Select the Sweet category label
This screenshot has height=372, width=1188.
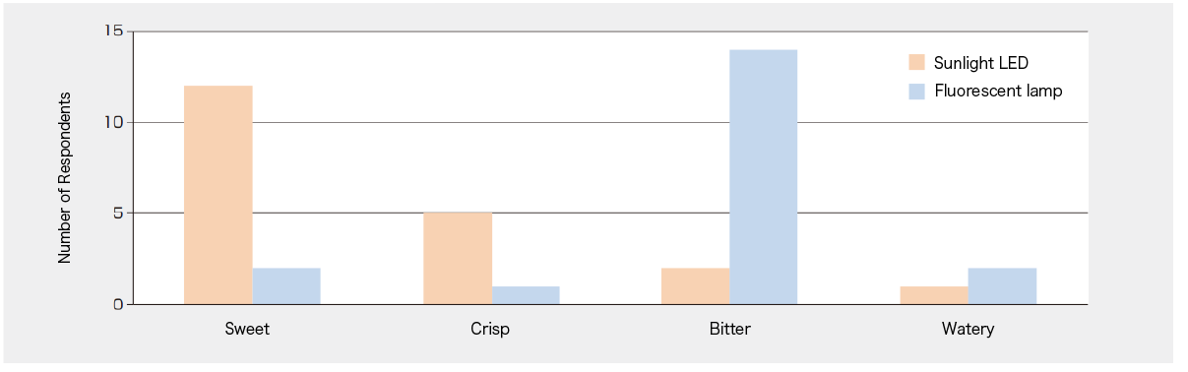tap(247, 329)
